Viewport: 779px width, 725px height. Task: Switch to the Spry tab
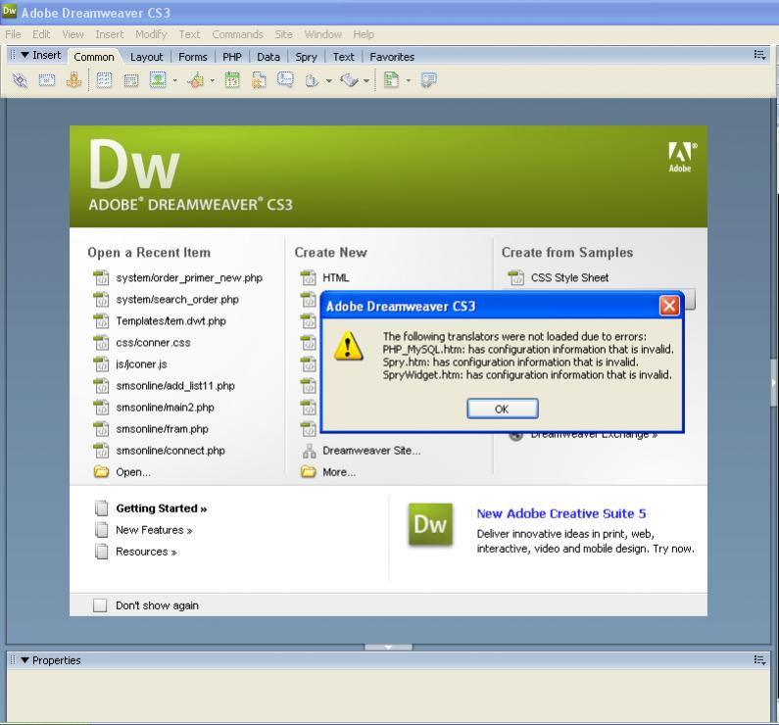pyautogui.click(x=306, y=57)
